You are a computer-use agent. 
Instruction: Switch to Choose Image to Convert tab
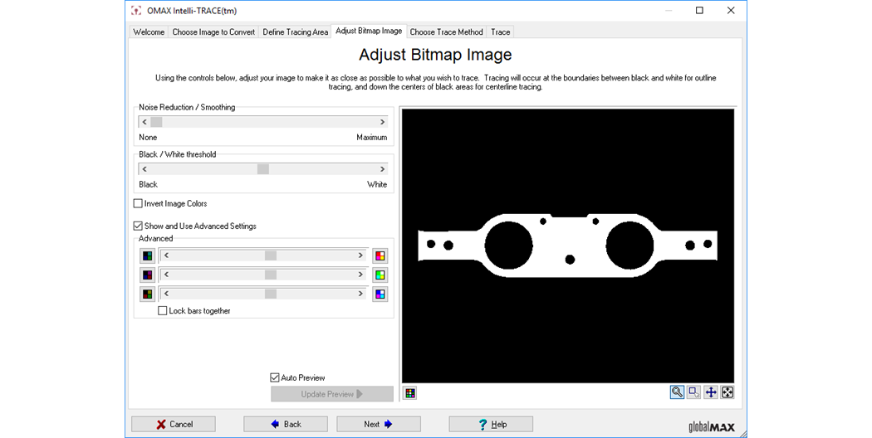pos(213,32)
